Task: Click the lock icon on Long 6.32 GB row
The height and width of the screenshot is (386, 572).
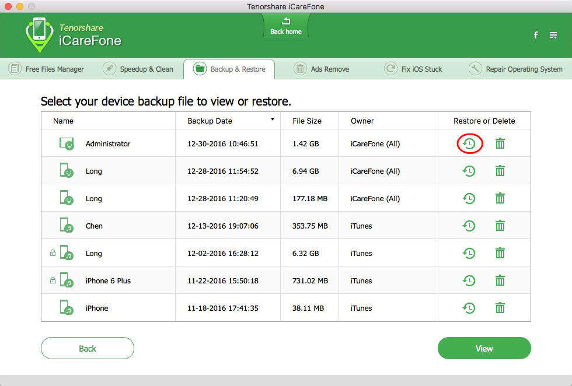Action: 53,253
